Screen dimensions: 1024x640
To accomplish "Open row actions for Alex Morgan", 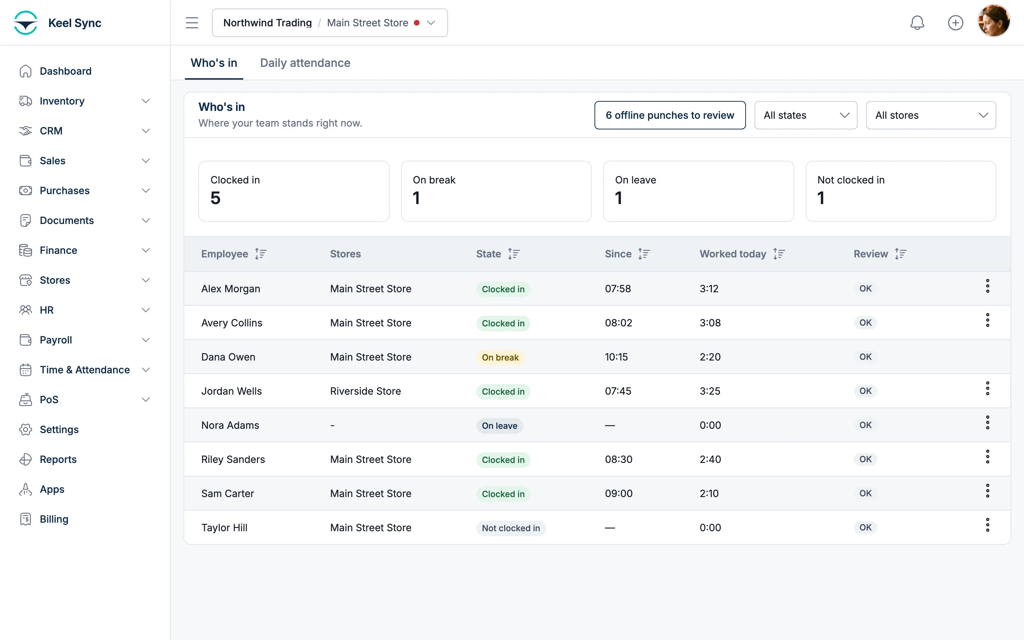I will point(988,286).
